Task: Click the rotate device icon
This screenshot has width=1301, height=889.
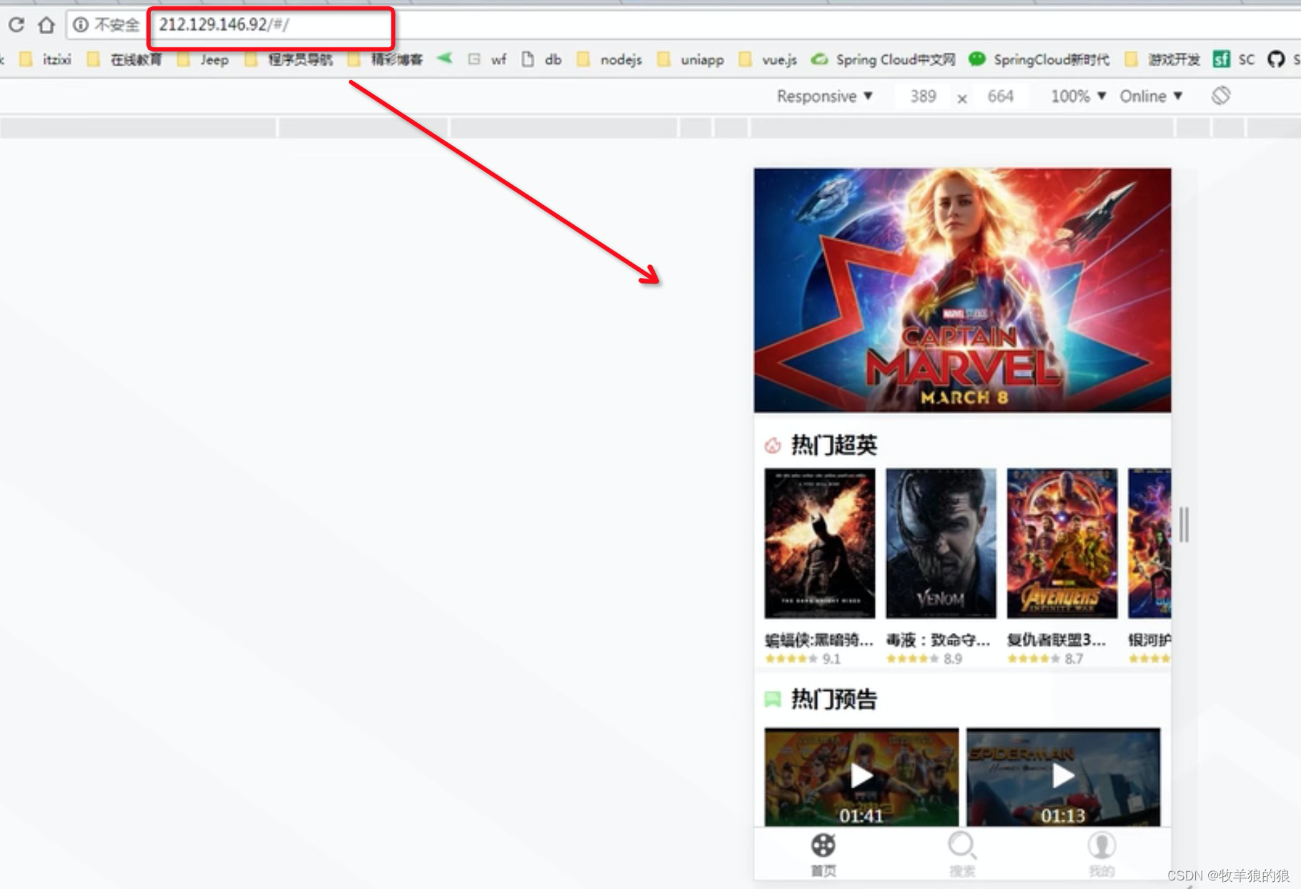Action: pos(1221,96)
